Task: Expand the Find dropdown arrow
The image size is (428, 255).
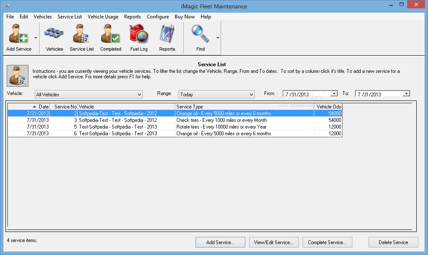Action: pos(218,38)
